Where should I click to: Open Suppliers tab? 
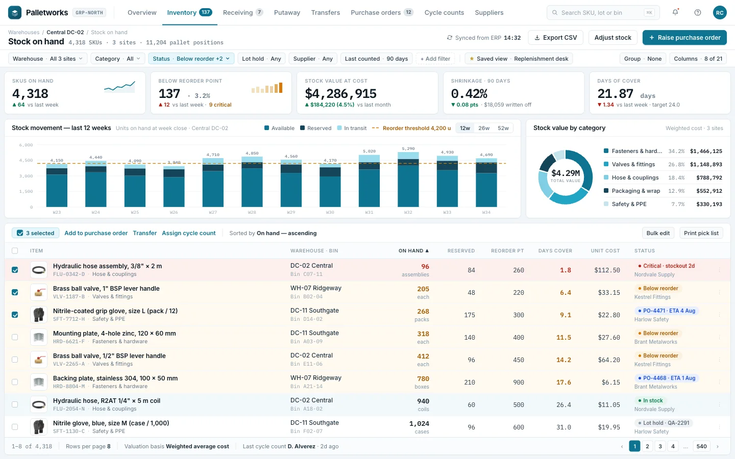[x=489, y=13]
